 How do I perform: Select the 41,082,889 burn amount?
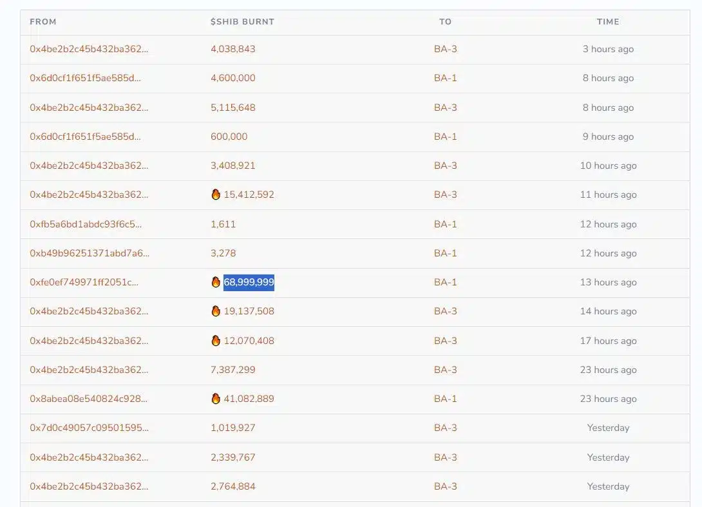[x=249, y=399]
